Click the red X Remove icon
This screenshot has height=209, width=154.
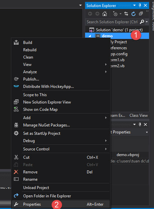[16, 172]
